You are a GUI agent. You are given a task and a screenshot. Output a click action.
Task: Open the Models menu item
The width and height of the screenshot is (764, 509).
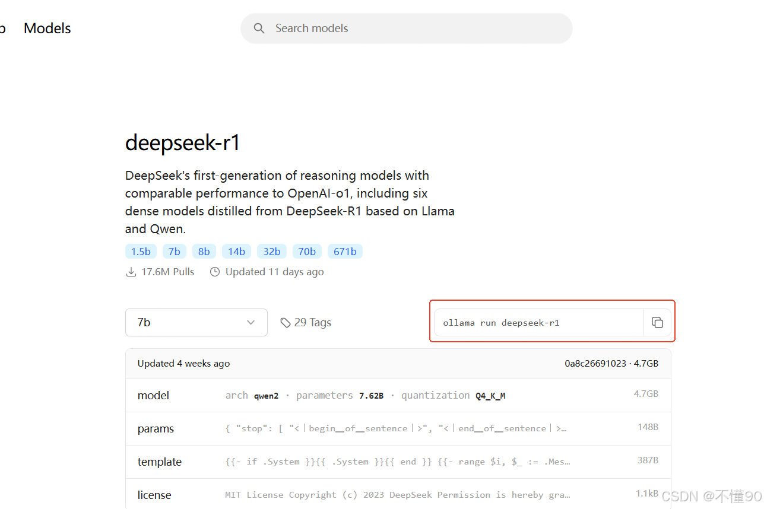(47, 28)
